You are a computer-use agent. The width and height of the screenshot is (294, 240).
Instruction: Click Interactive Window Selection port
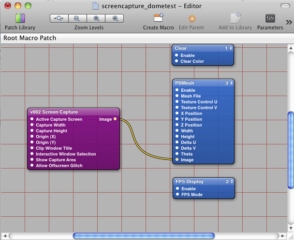32,154
